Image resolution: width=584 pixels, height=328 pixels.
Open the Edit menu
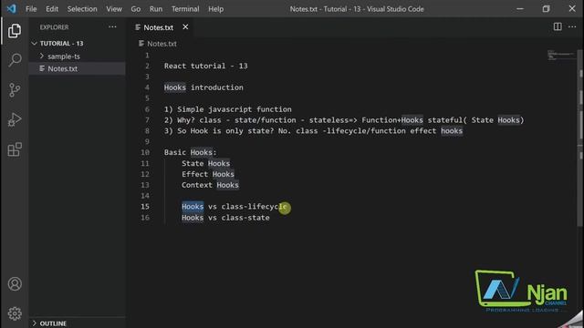(x=52, y=9)
